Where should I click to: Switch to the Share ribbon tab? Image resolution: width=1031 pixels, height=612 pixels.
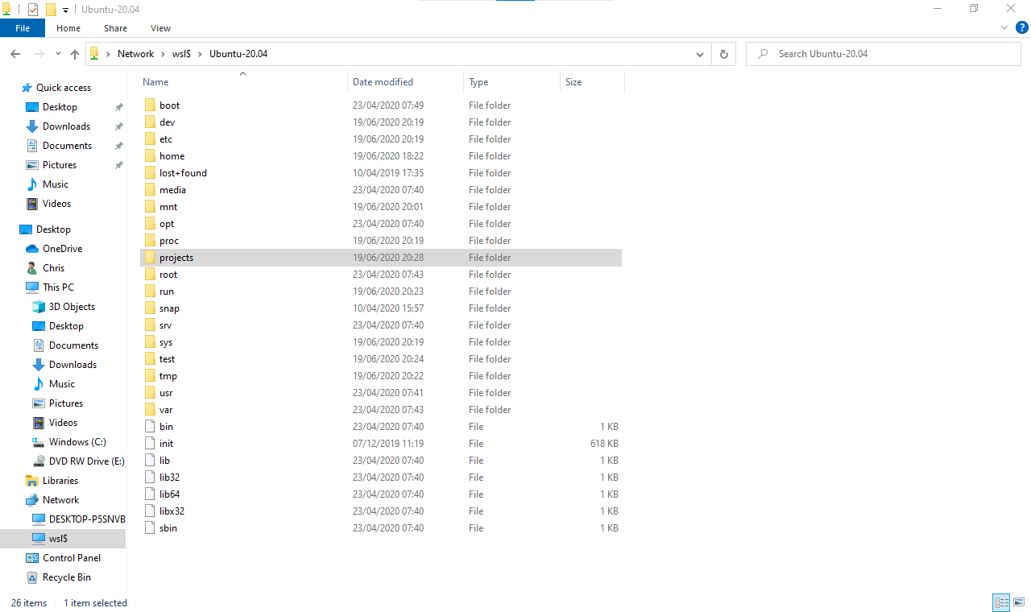coord(115,28)
